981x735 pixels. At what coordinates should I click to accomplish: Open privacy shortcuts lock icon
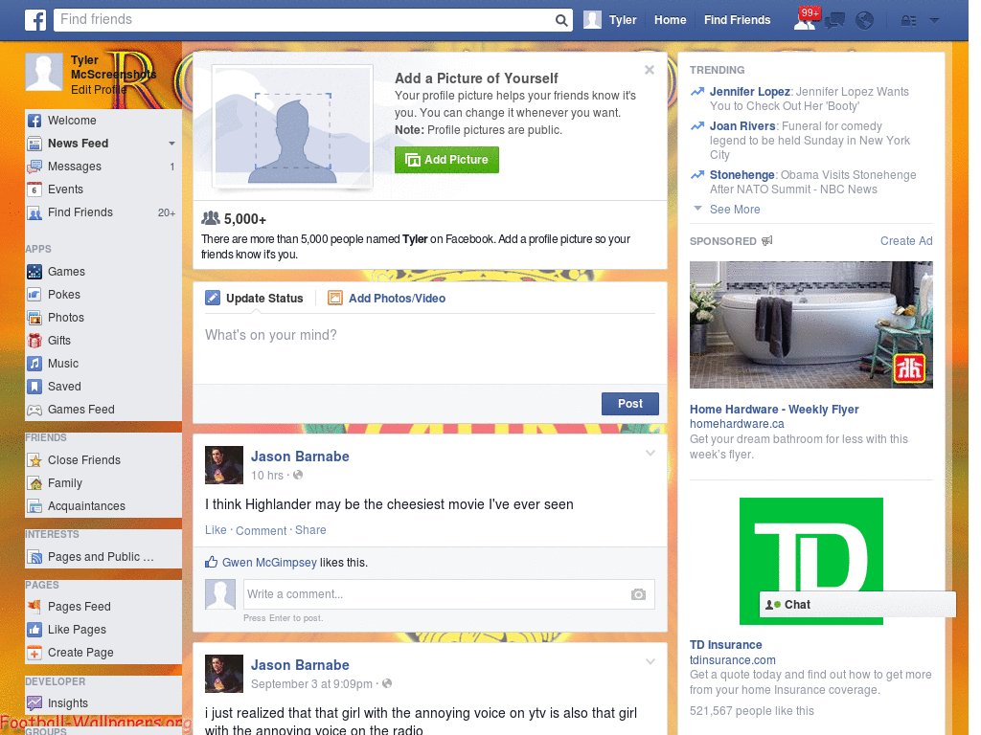click(x=908, y=21)
